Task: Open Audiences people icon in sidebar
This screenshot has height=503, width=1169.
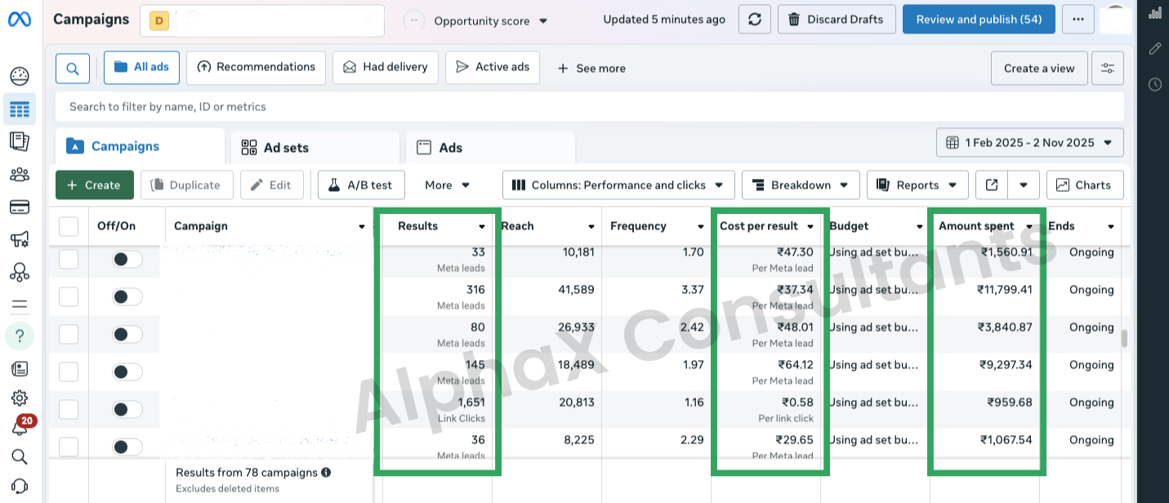Action: pos(20,174)
